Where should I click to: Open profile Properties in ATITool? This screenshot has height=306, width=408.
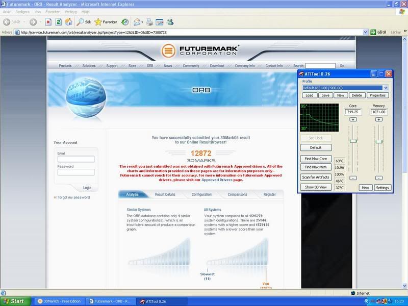[x=377, y=95]
